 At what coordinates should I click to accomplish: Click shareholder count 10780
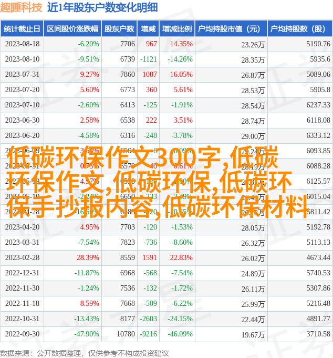126,334
